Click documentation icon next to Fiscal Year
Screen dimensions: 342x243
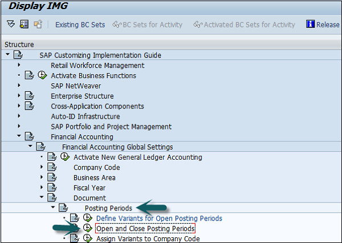[x=52, y=189]
